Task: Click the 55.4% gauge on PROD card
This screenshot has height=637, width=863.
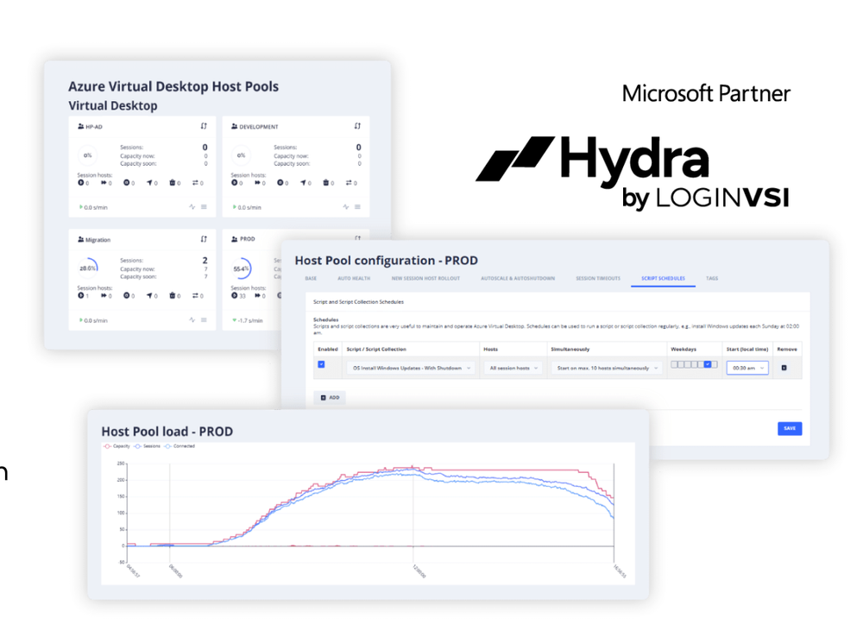Action: coord(241,268)
